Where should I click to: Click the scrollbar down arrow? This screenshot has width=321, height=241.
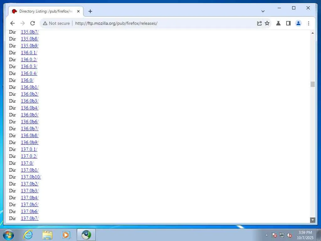(x=313, y=220)
